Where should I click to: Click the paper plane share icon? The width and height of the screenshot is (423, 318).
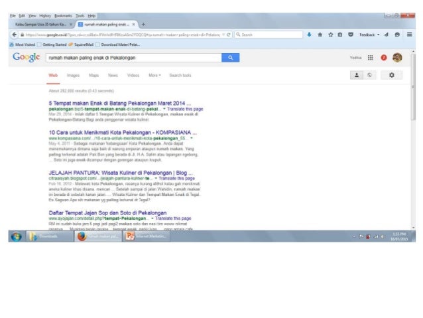[x=387, y=35]
